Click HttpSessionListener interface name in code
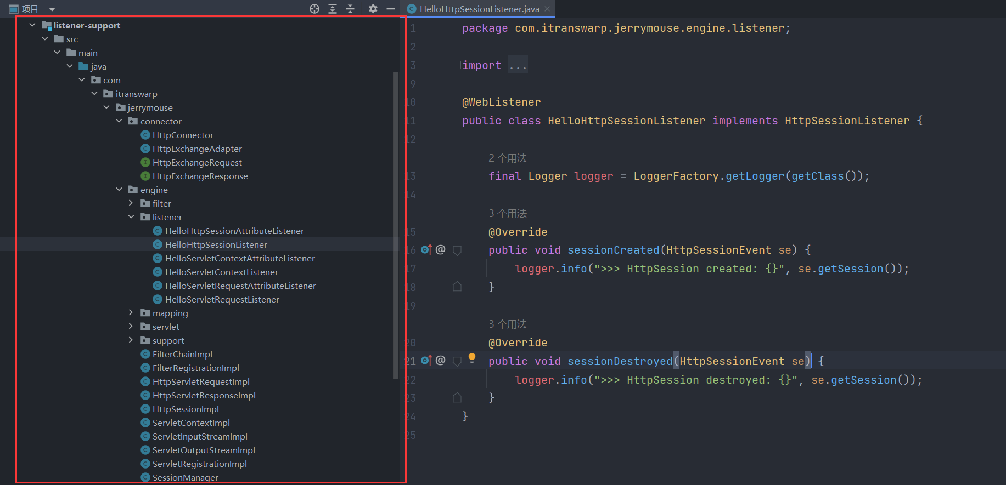The height and width of the screenshot is (485, 1006). (x=847, y=121)
